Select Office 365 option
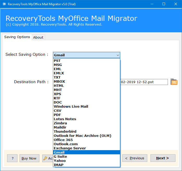 [87, 140]
